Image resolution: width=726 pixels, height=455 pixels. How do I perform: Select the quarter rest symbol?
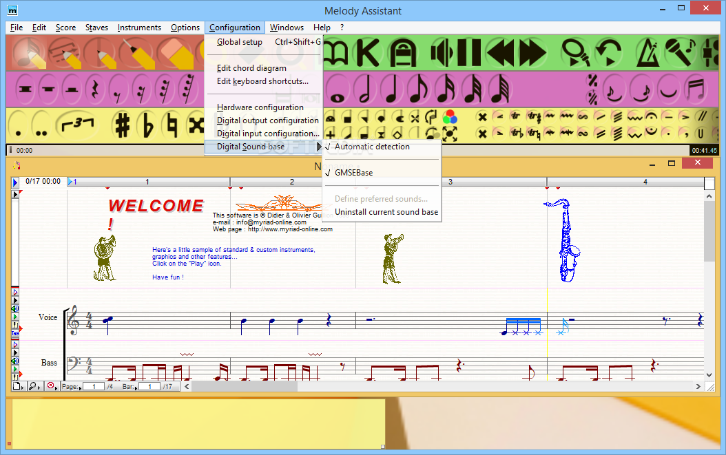(x=95, y=89)
